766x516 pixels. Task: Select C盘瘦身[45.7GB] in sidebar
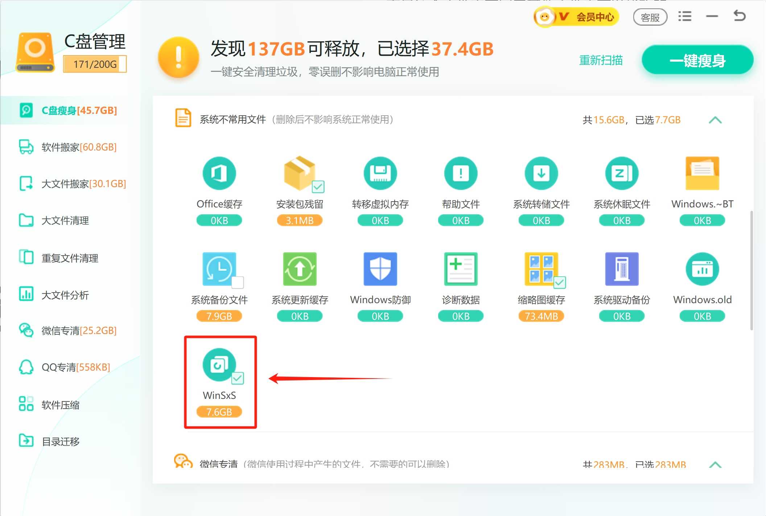[70, 110]
